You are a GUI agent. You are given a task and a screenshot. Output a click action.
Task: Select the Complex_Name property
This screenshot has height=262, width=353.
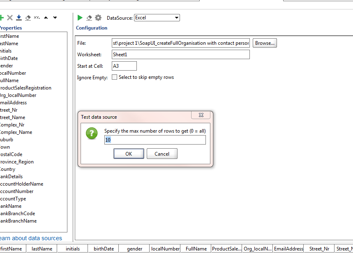tap(33, 132)
